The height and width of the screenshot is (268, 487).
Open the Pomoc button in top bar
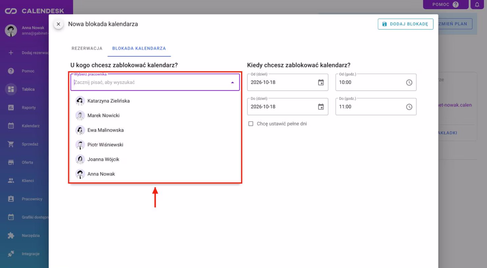(x=446, y=5)
